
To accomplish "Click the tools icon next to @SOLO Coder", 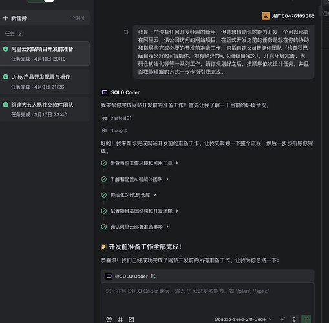I will click(153, 276).
